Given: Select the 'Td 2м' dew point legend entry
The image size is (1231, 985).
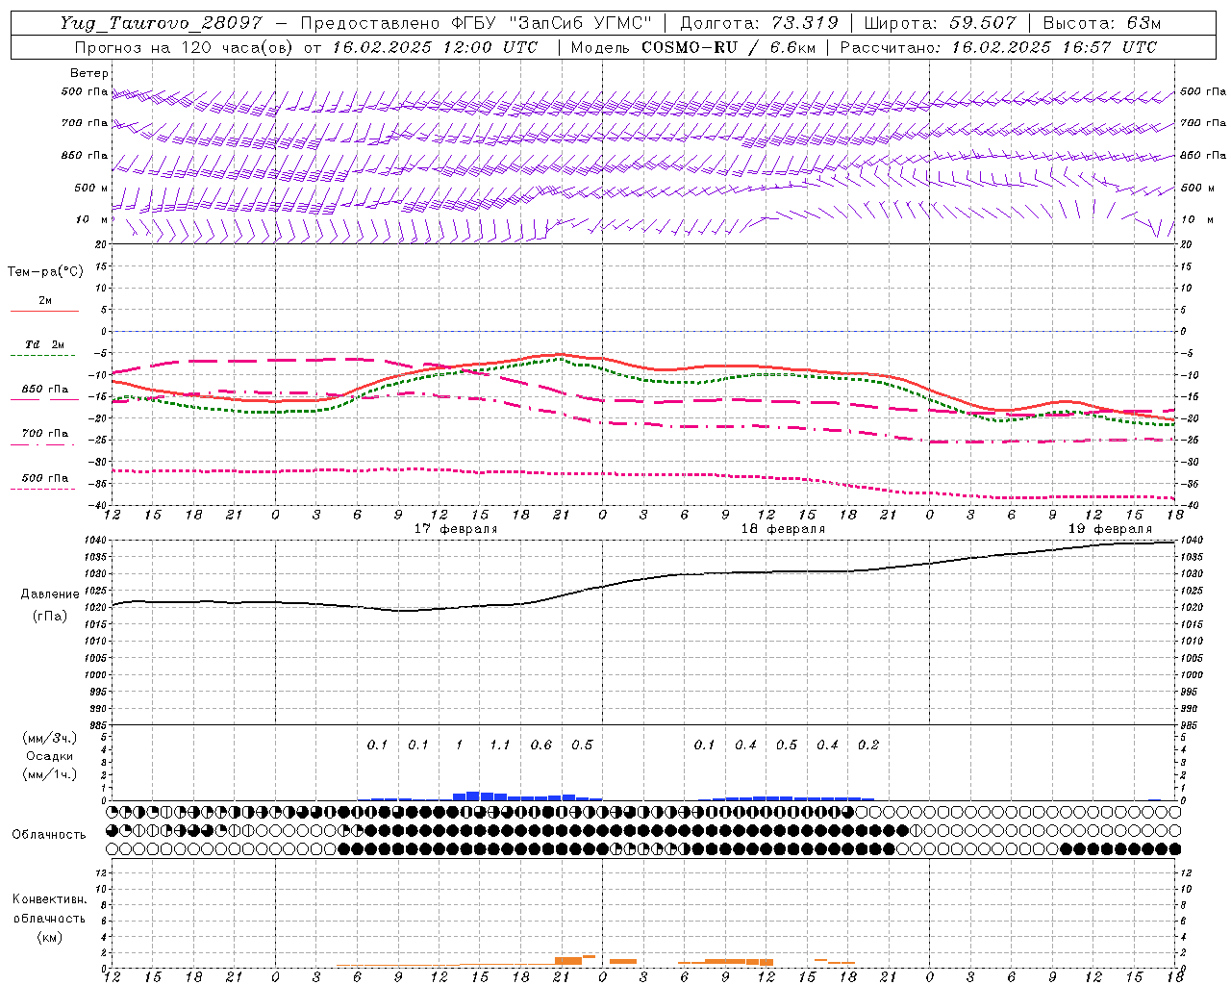Looking at the screenshot, I should tap(45, 344).
